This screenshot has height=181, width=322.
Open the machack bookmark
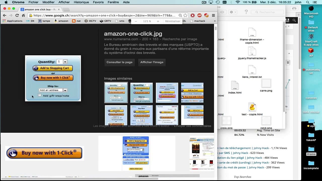(197, 21)
